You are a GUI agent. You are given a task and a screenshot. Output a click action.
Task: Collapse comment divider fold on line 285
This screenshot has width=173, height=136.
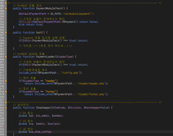(x=6, y=3)
